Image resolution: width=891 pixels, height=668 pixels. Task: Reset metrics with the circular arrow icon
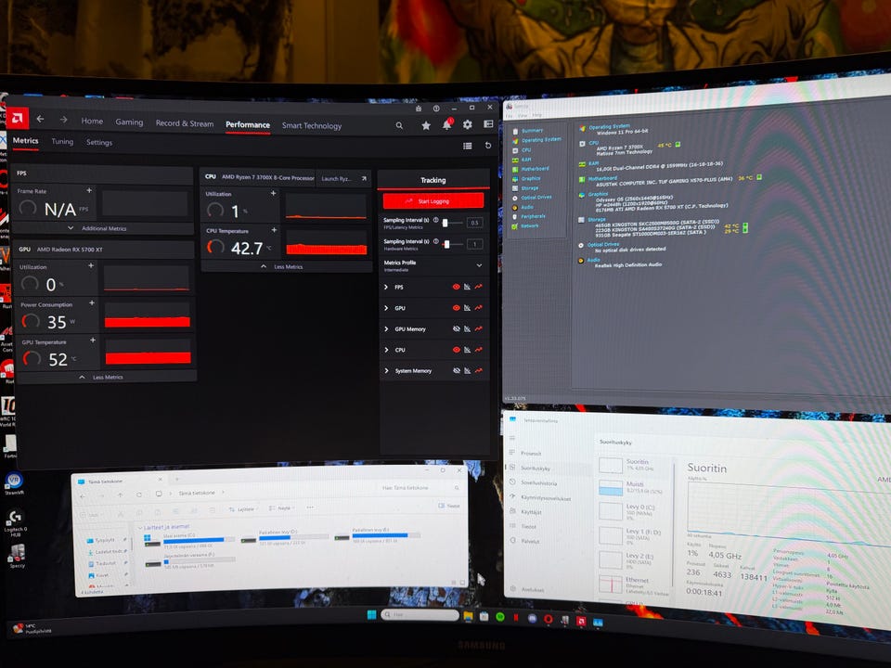(487, 146)
